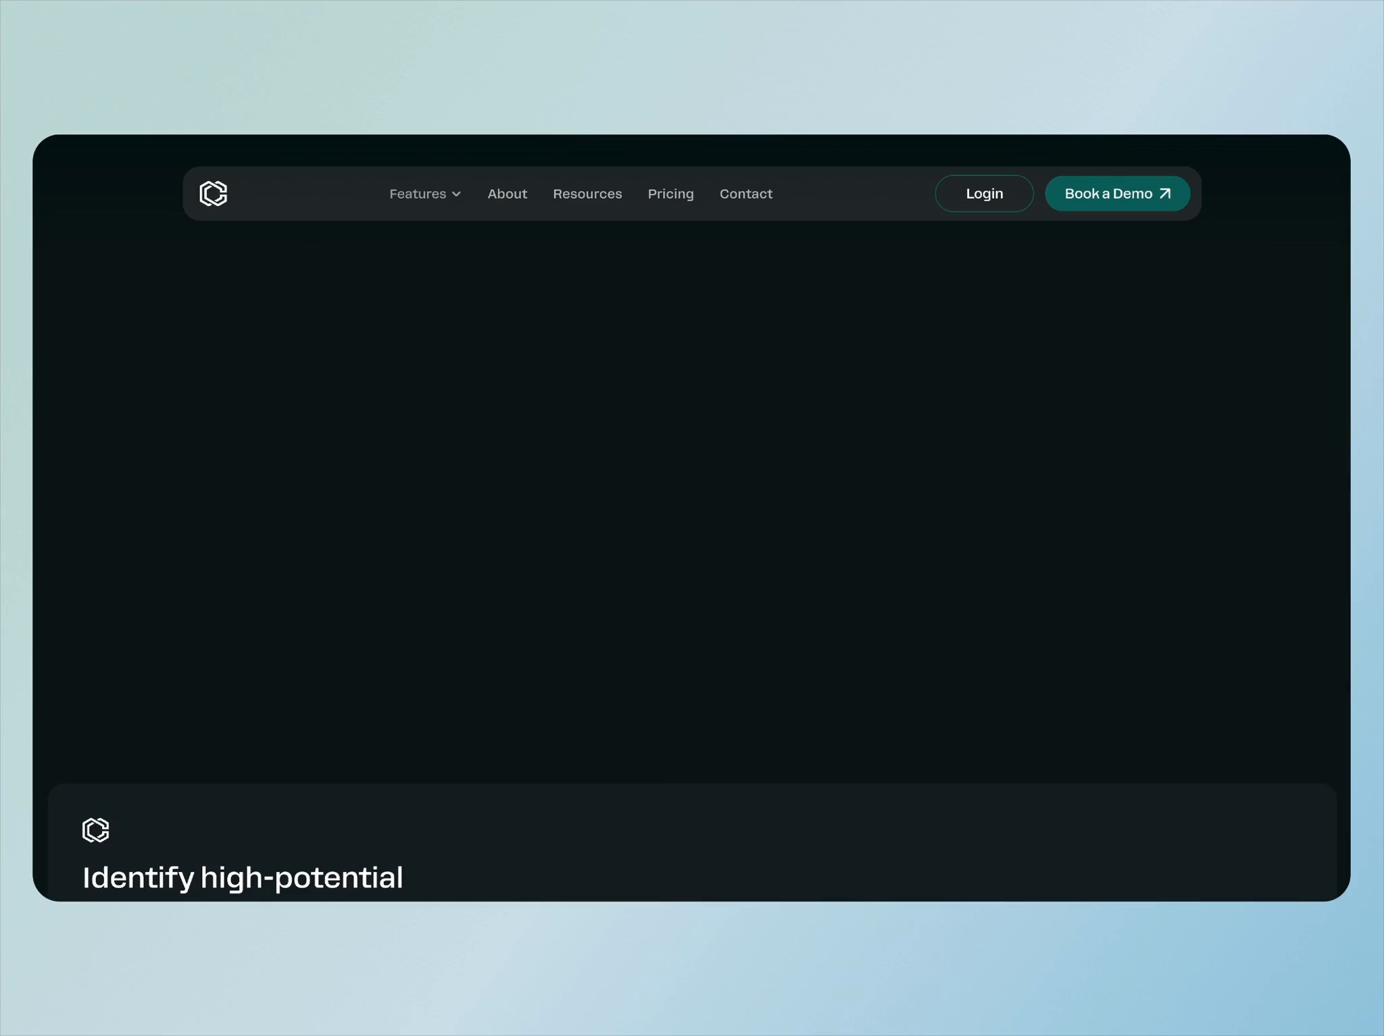The height and width of the screenshot is (1036, 1384).
Task: Click the word "high-potential" in the heading
Action: [301, 878]
